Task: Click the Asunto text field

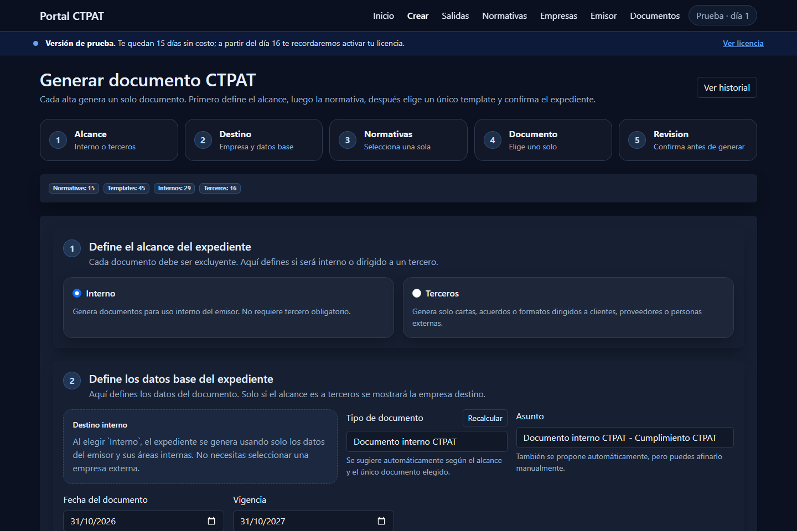Action: [625, 438]
